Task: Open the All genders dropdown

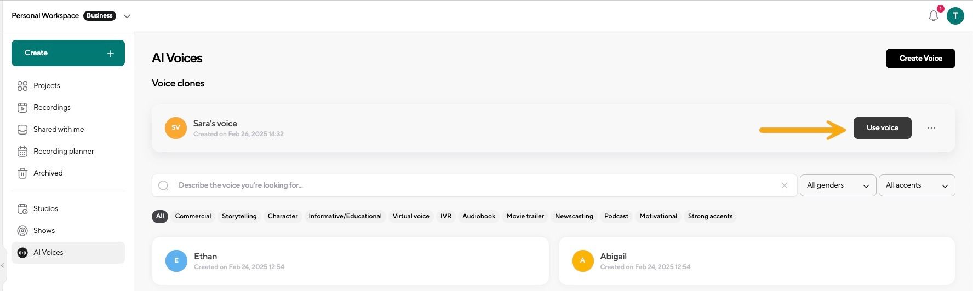Action: 837,185
